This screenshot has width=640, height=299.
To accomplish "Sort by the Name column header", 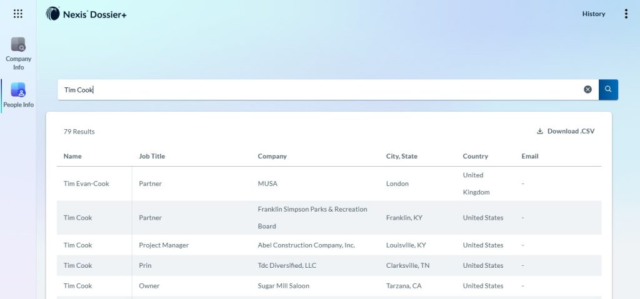I will [x=72, y=156].
